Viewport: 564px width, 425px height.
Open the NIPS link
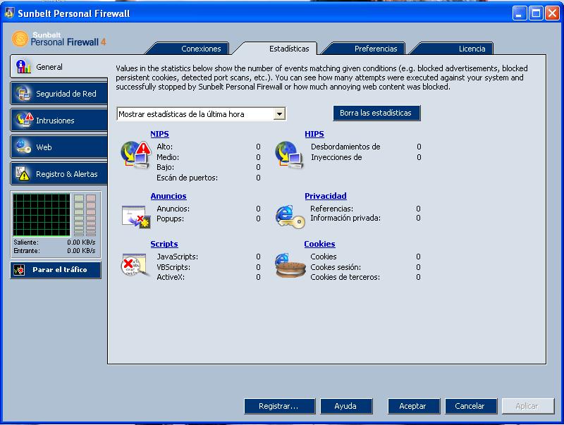coord(159,134)
